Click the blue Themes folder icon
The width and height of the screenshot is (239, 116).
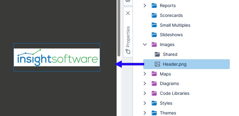[x=154, y=113]
